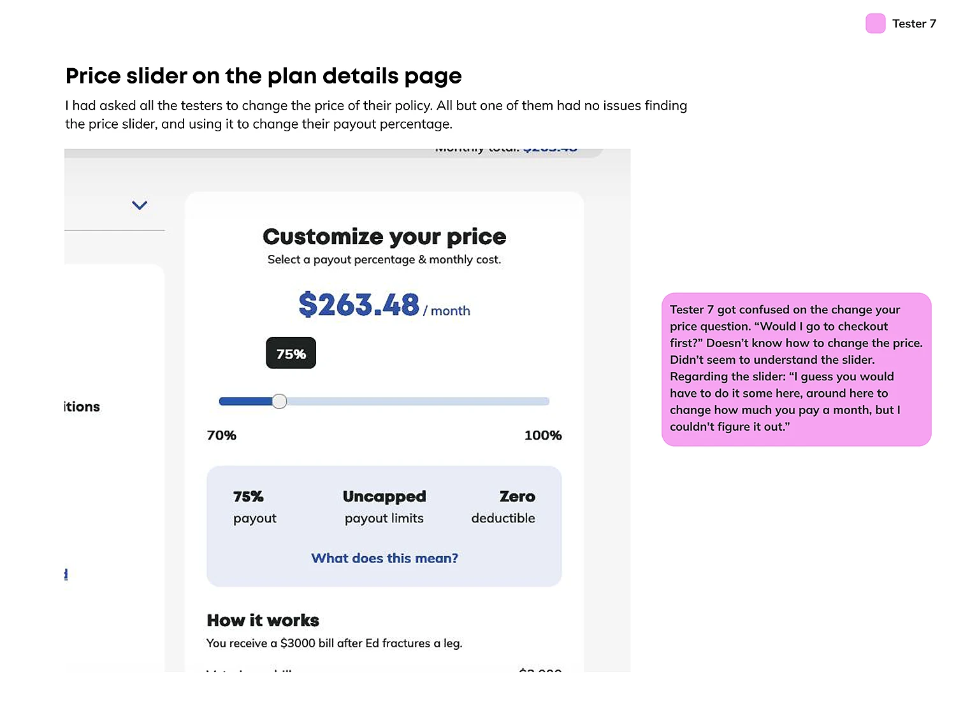Click the pink Tester 7 feedback note

[x=796, y=368]
